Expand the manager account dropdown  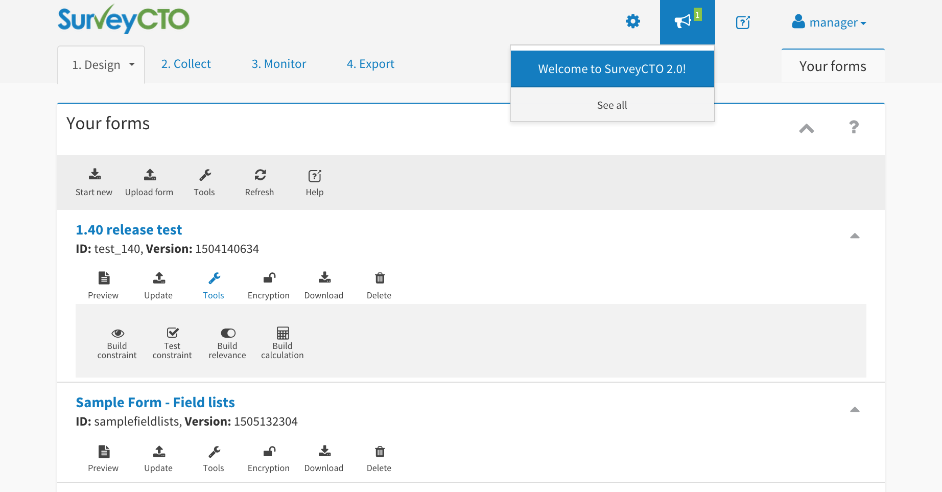click(829, 22)
